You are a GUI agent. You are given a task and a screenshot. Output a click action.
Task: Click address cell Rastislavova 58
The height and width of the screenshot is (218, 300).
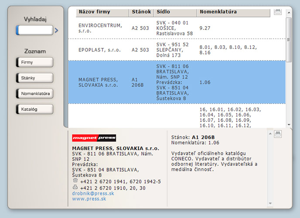coord(174,28)
